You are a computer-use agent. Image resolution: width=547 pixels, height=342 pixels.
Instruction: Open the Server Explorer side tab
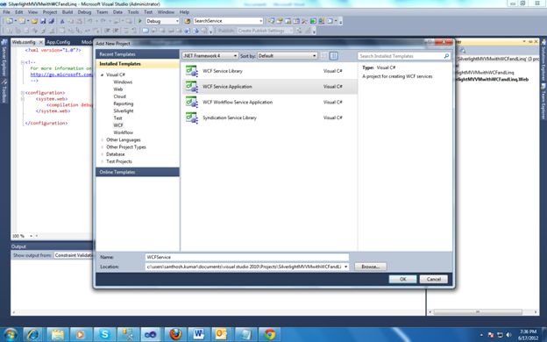click(x=4, y=58)
